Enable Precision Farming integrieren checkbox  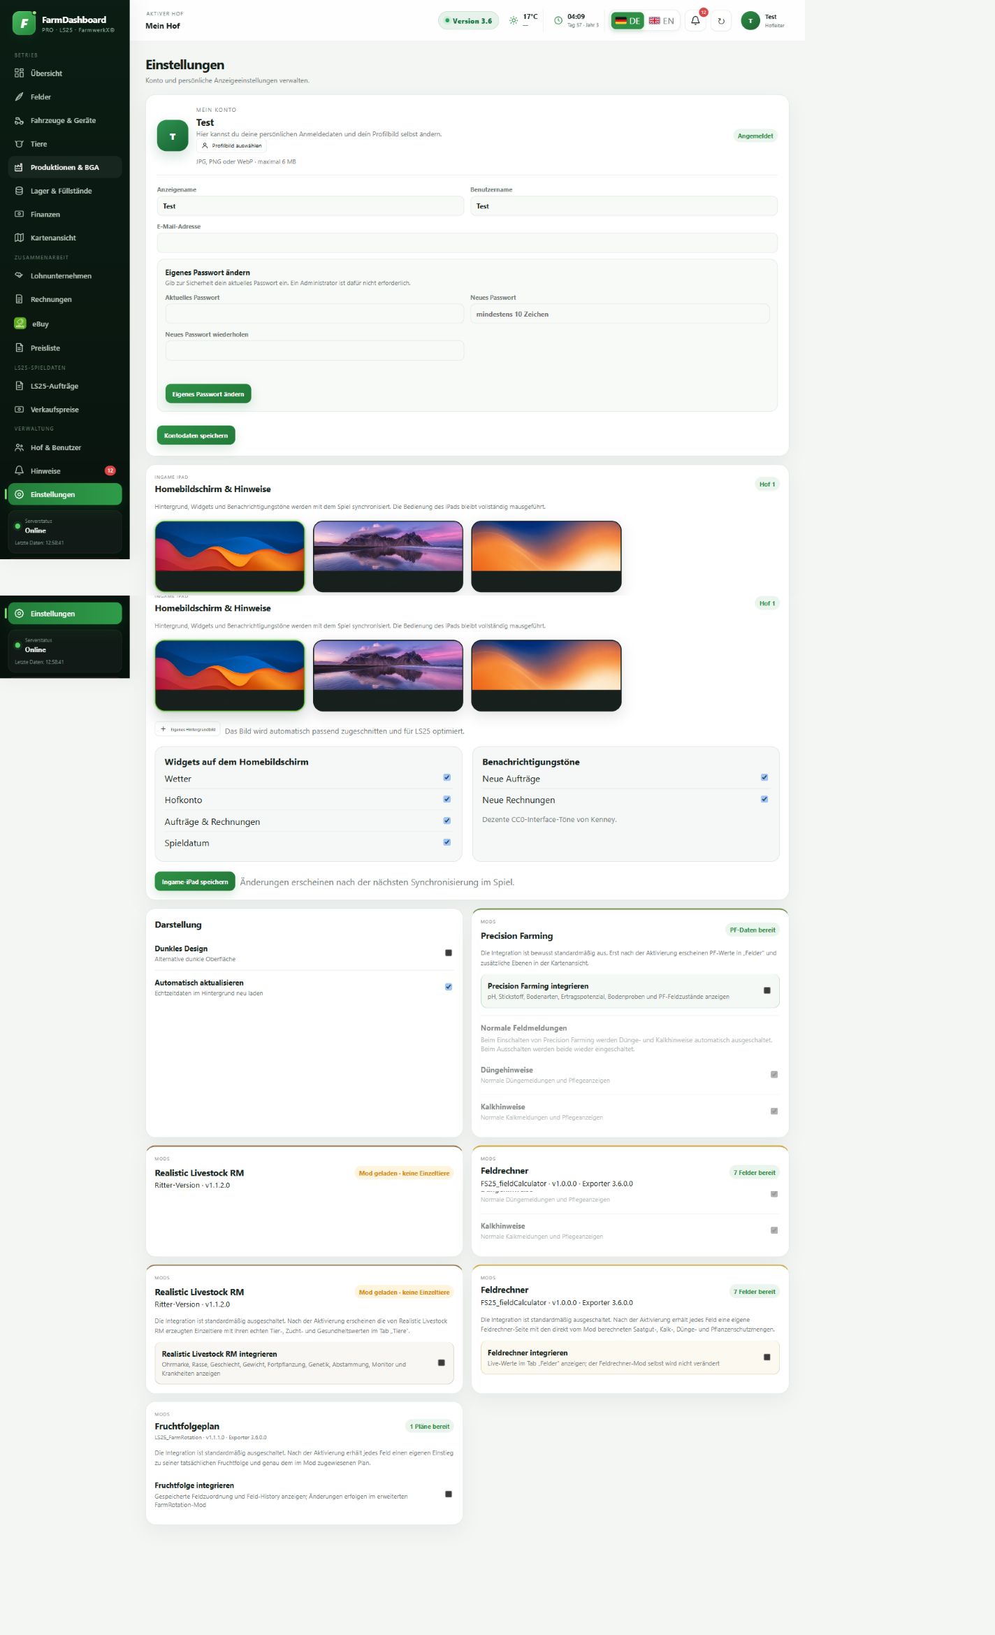coord(767,991)
